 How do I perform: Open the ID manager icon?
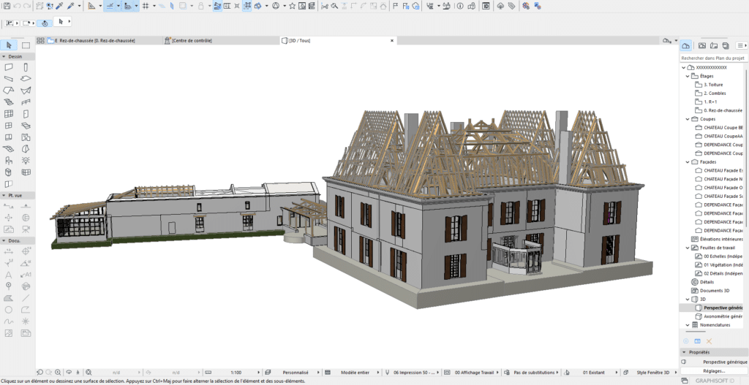click(x=486, y=6)
